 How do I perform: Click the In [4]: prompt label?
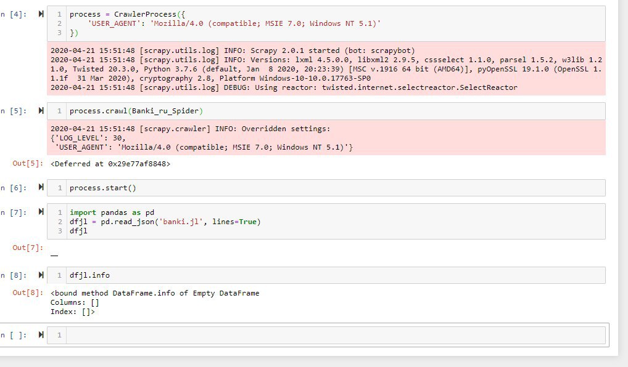14,14
